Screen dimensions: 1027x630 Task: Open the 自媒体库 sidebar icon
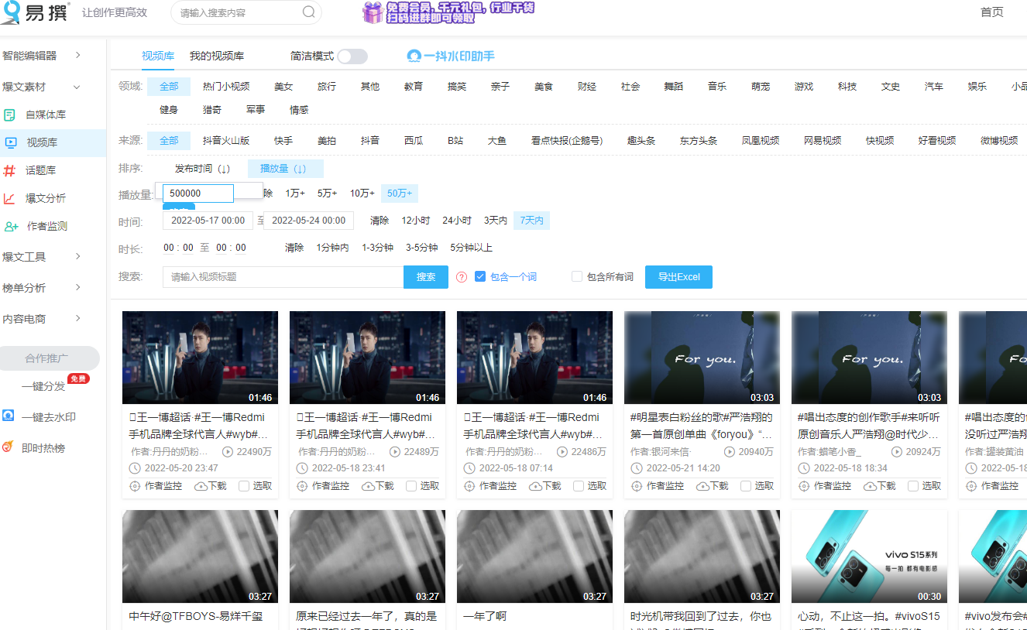pos(10,115)
